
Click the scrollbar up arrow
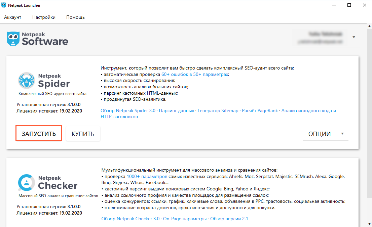point(369,26)
